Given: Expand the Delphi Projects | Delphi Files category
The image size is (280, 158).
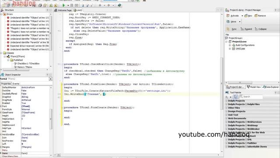Looking at the screenshot, I should (x=227, y=104).
